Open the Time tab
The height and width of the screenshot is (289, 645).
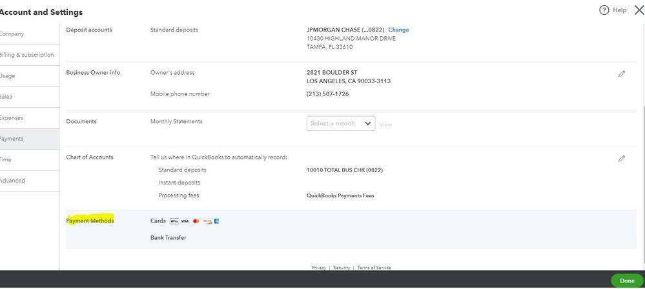(x=30, y=160)
